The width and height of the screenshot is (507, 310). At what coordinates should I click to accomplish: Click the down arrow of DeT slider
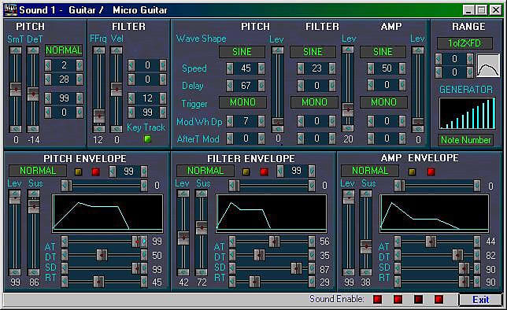(33, 129)
